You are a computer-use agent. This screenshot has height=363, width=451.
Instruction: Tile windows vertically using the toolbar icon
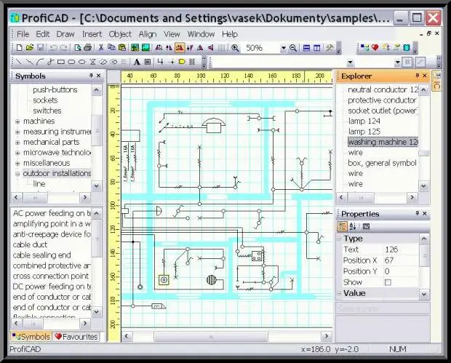[x=317, y=48]
